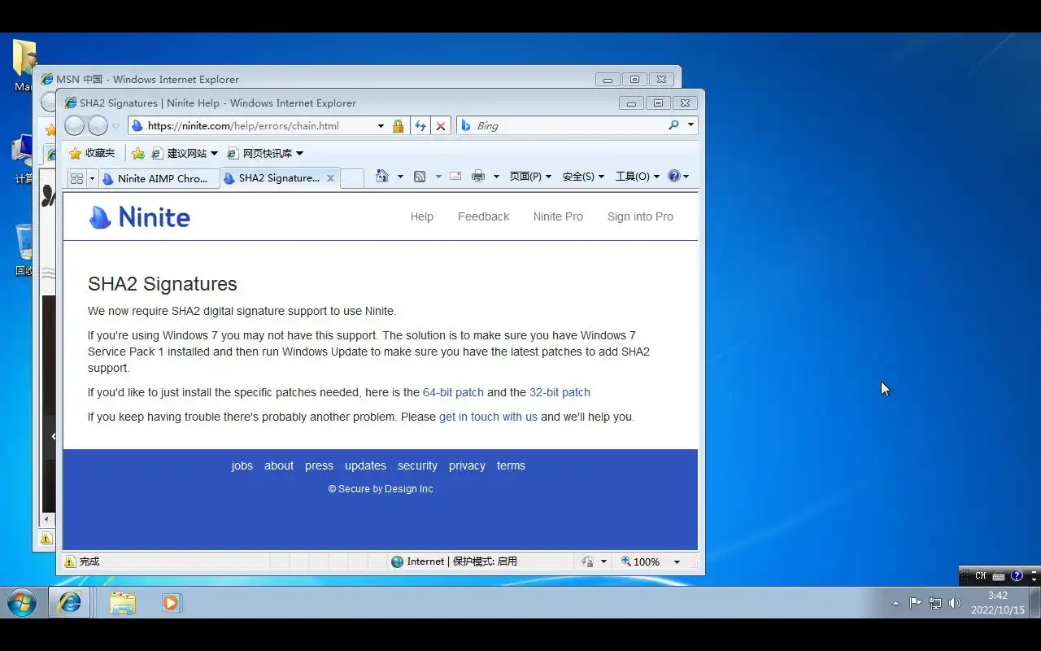Switch to the Ninite AIMP Chro... tab

point(160,178)
